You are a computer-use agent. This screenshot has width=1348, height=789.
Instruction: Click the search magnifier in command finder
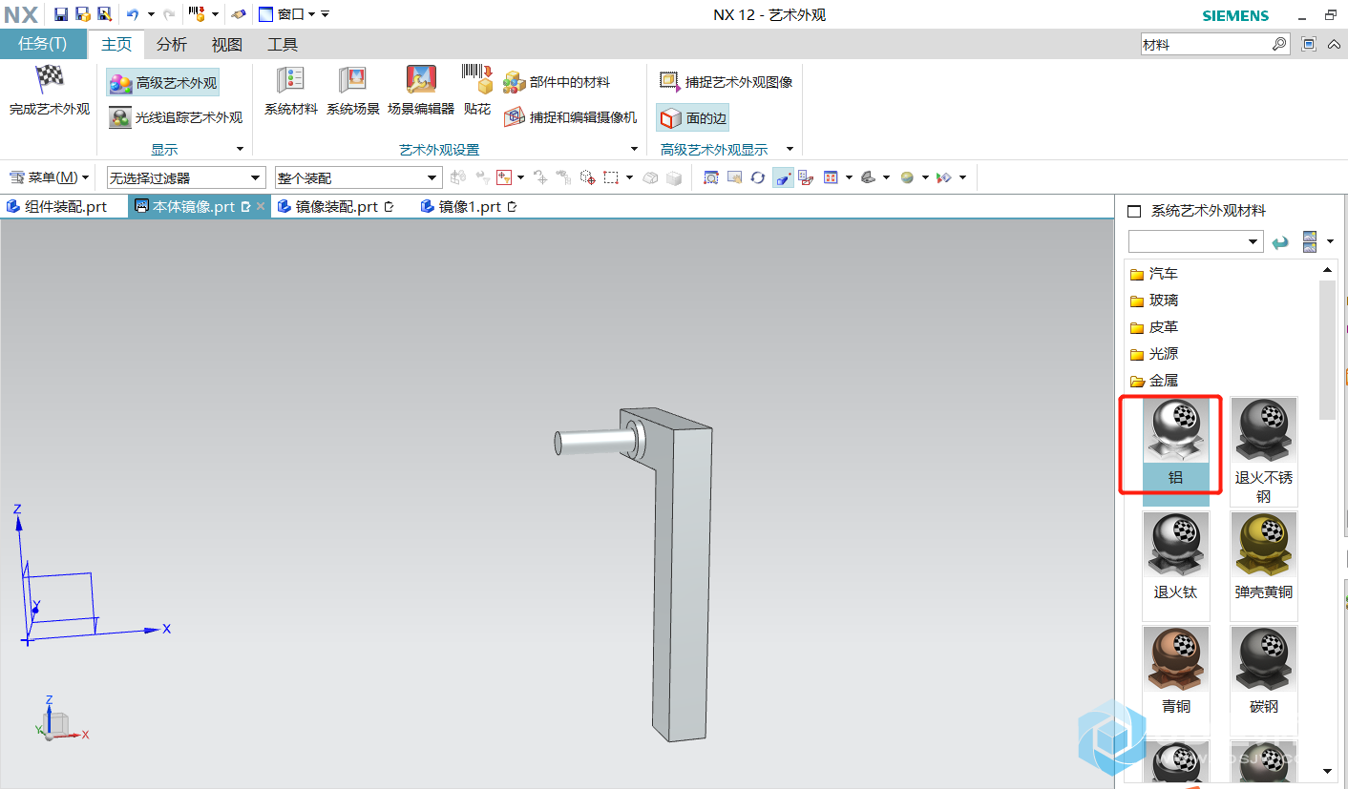1279,44
